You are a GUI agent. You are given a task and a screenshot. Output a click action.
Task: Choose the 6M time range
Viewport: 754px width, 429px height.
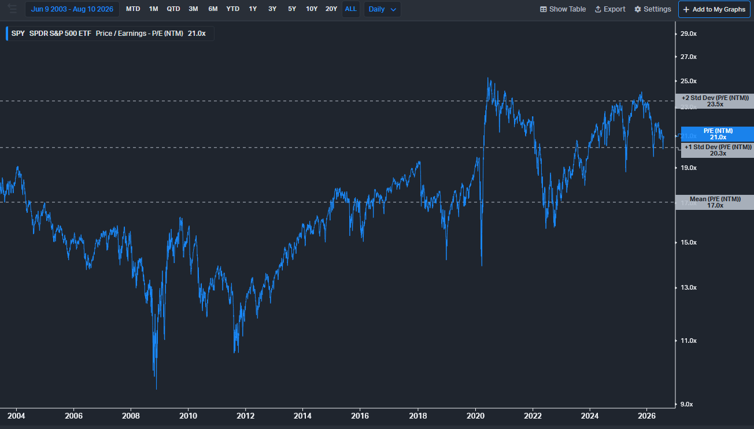(x=213, y=9)
